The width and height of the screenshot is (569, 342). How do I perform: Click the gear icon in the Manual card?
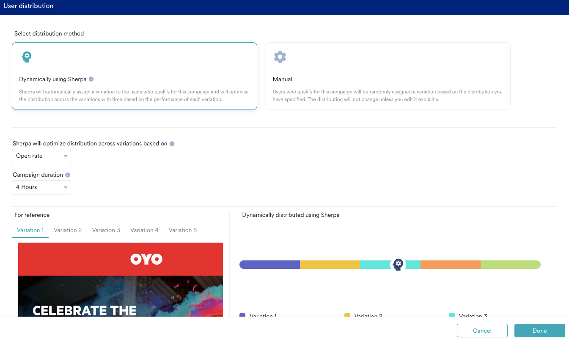[280, 57]
